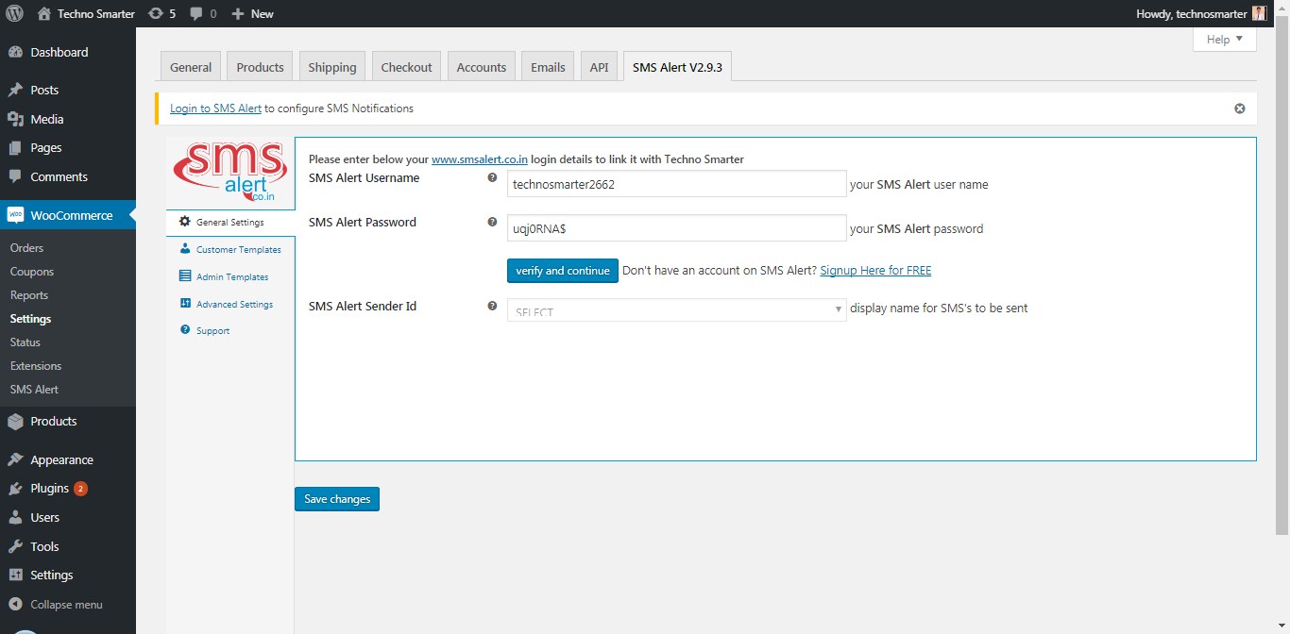1290x634 pixels.
Task: Save changes with the blue button
Action: [336, 499]
